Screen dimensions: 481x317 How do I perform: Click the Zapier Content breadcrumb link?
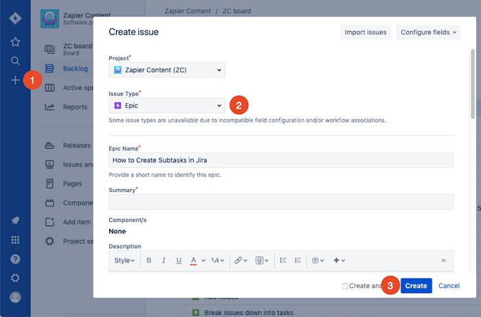188,11
